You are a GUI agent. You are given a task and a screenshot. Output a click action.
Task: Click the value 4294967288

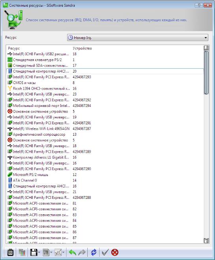tap(82, 198)
